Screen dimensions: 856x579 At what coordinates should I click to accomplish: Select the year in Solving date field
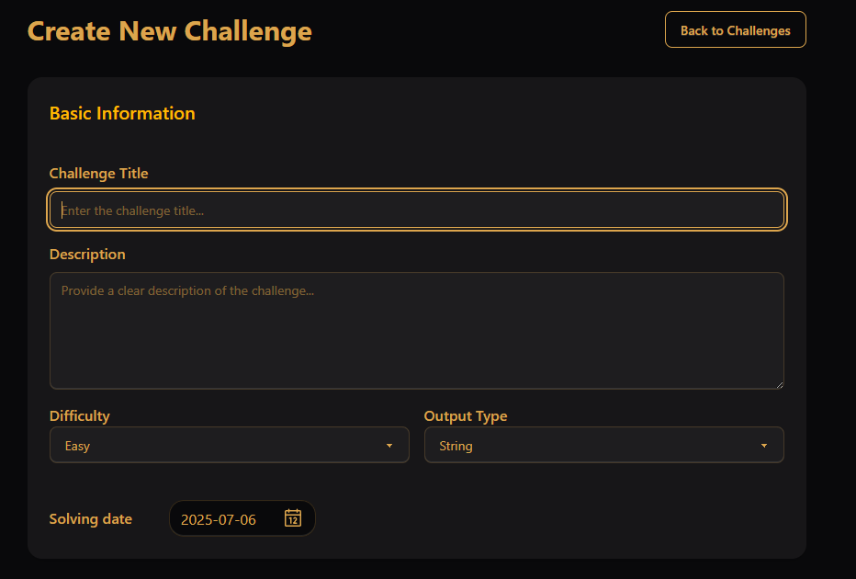[196, 519]
